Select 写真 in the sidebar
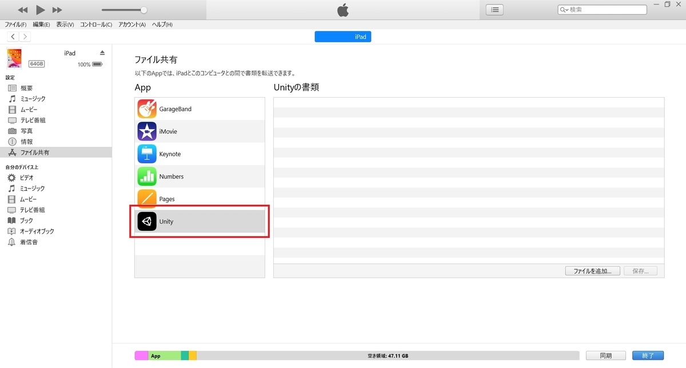The height and width of the screenshot is (368, 686). click(27, 131)
